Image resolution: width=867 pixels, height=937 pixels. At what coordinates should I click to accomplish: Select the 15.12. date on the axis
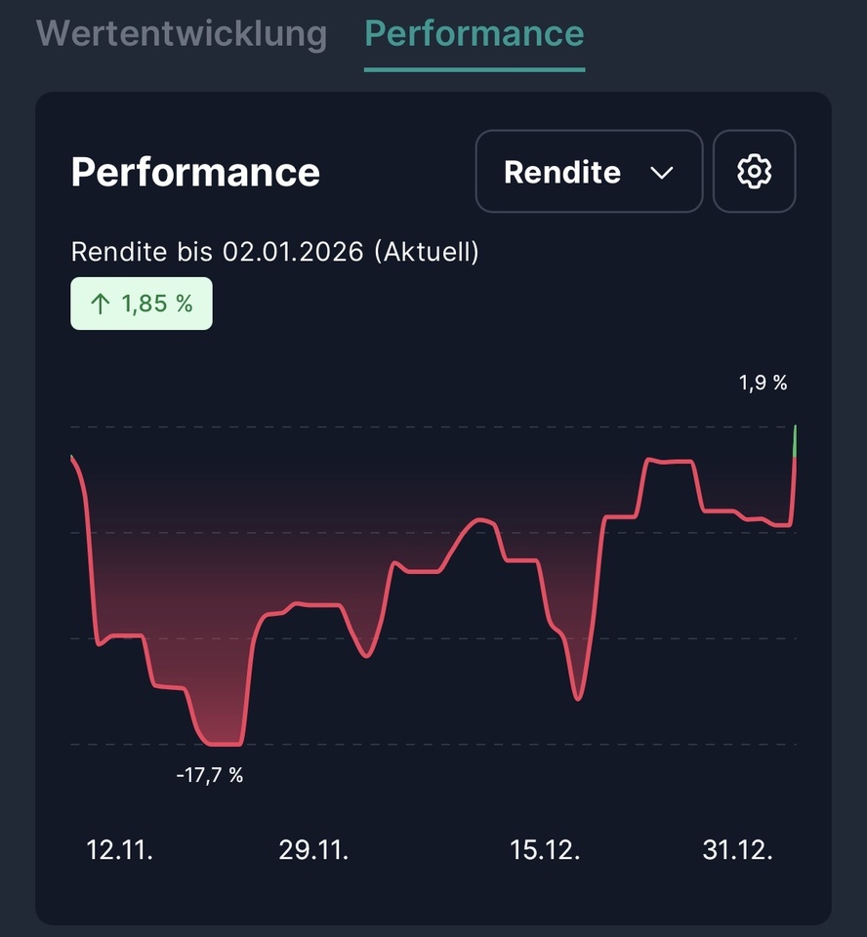pyautogui.click(x=545, y=850)
